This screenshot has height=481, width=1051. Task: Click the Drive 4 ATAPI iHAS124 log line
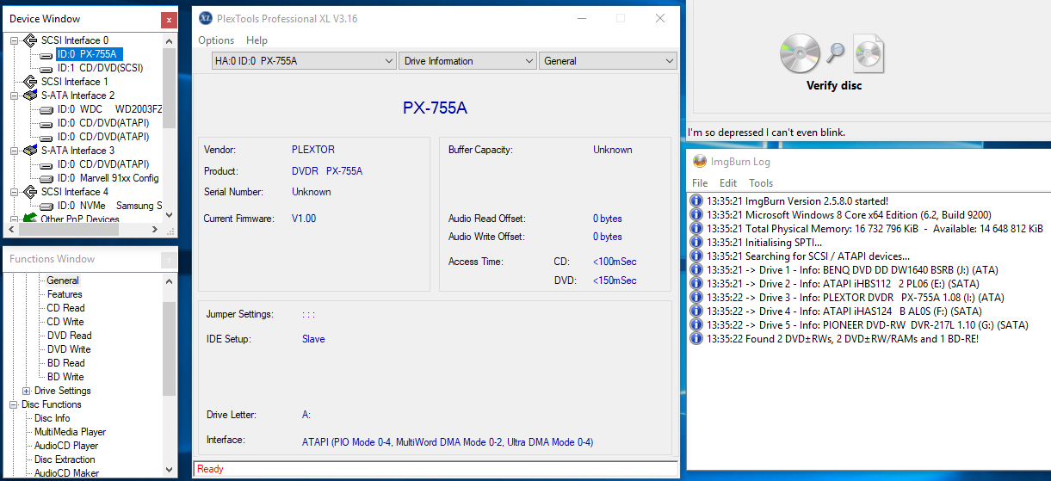click(x=844, y=311)
